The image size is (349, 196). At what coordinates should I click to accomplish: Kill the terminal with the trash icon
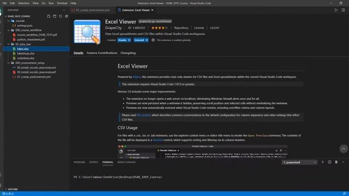point(336,162)
